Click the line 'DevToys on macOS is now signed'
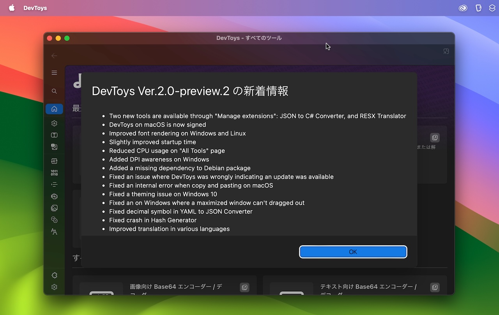Screen dimensions: 499x315 pos(157,125)
